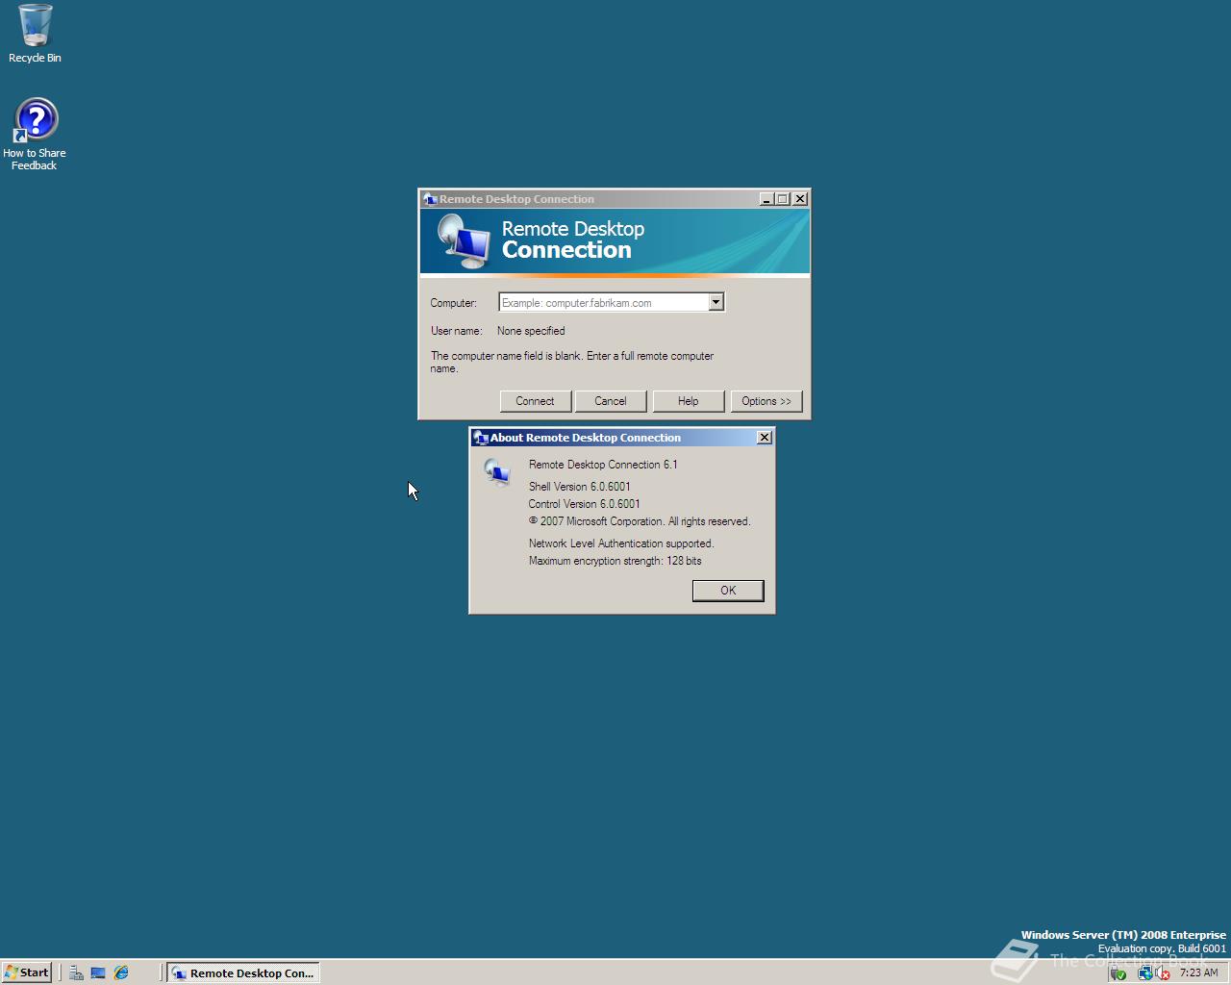1231x985 pixels.
Task: Click the network connection tray icon
Action: [1144, 973]
